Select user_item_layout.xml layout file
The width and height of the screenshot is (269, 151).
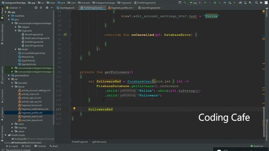tap(30, 120)
